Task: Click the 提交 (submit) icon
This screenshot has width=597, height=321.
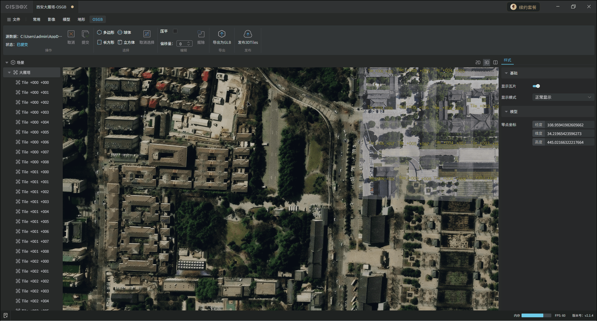Action: pyautogui.click(x=85, y=34)
